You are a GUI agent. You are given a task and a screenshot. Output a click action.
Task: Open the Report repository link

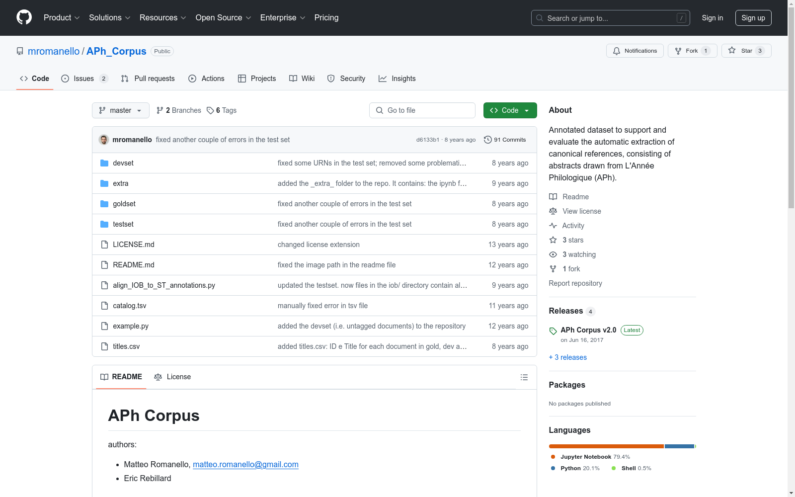tap(575, 283)
